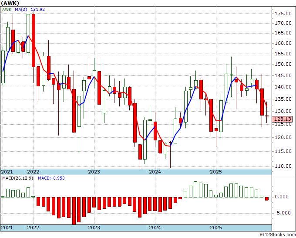
Task: Click the 115.00 price axis label
Action: coord(283,151)
